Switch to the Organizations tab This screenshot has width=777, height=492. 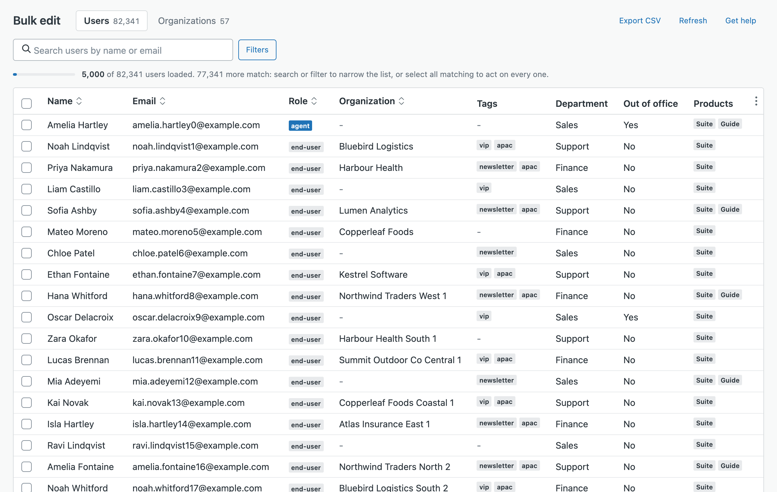(x=194, y=21)
